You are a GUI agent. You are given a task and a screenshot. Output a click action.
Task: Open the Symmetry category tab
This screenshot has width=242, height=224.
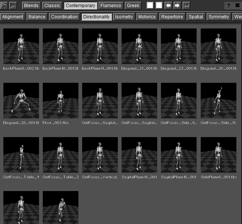click(x=219, y=17)
